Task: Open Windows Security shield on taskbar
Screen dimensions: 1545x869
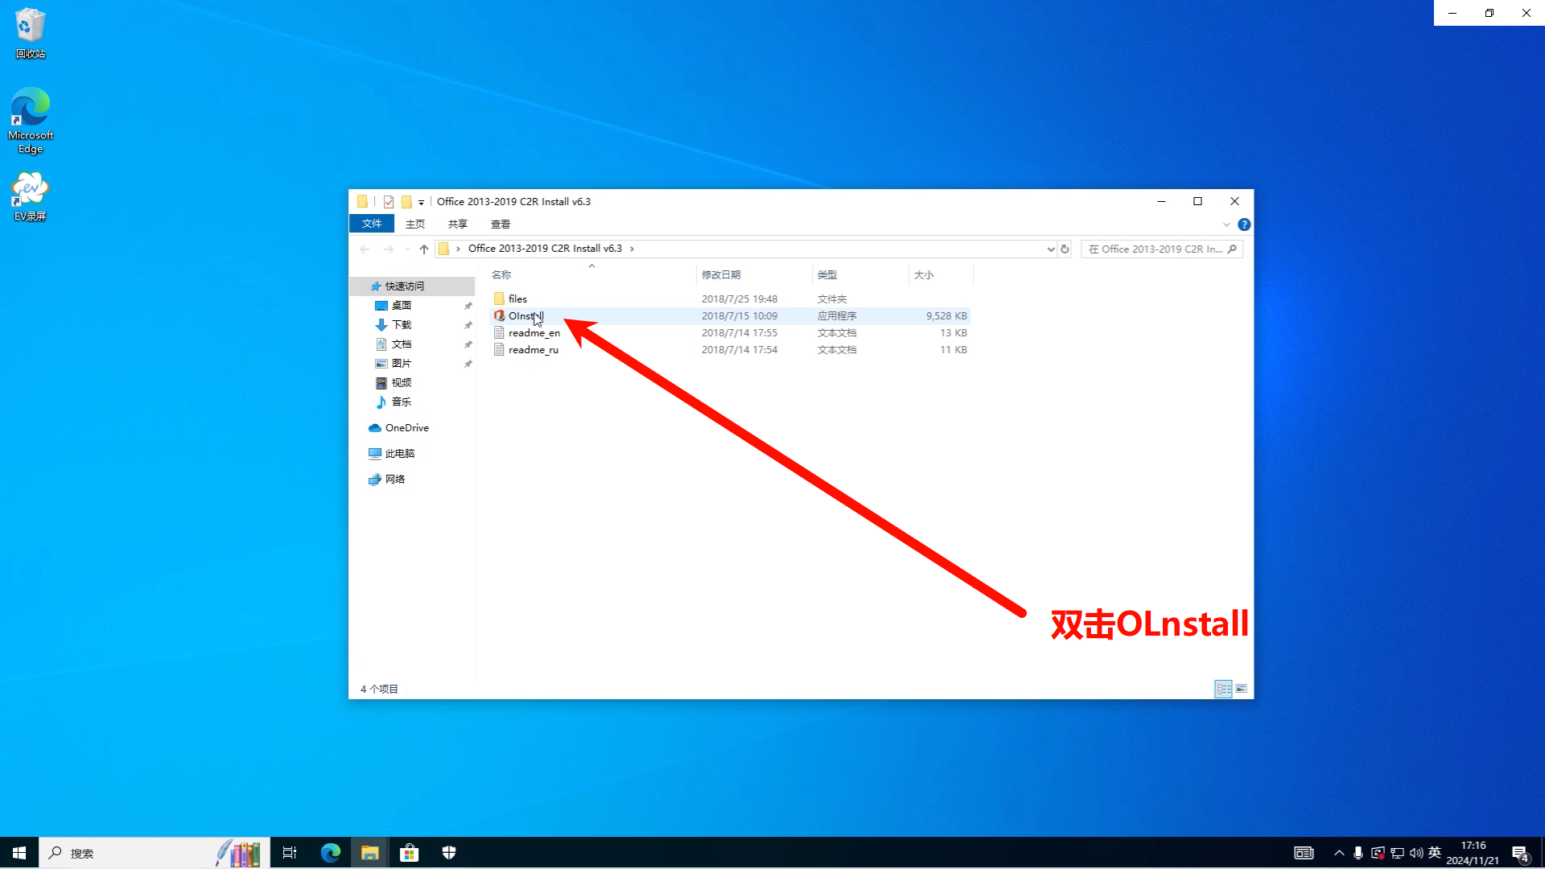Action: click(x=449, y=853)
